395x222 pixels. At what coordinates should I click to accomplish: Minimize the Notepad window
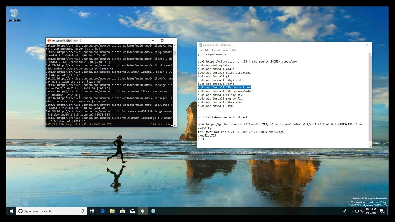(x=348, y=45)
